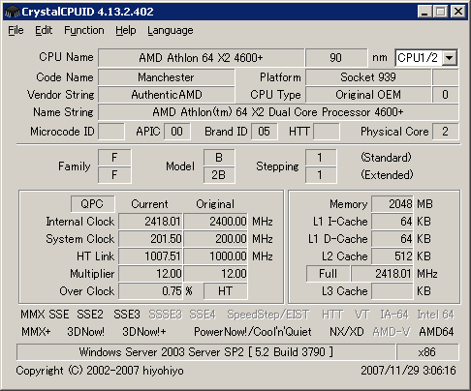
Task: Click the 90 nm process value
Action: coord(336,58)
